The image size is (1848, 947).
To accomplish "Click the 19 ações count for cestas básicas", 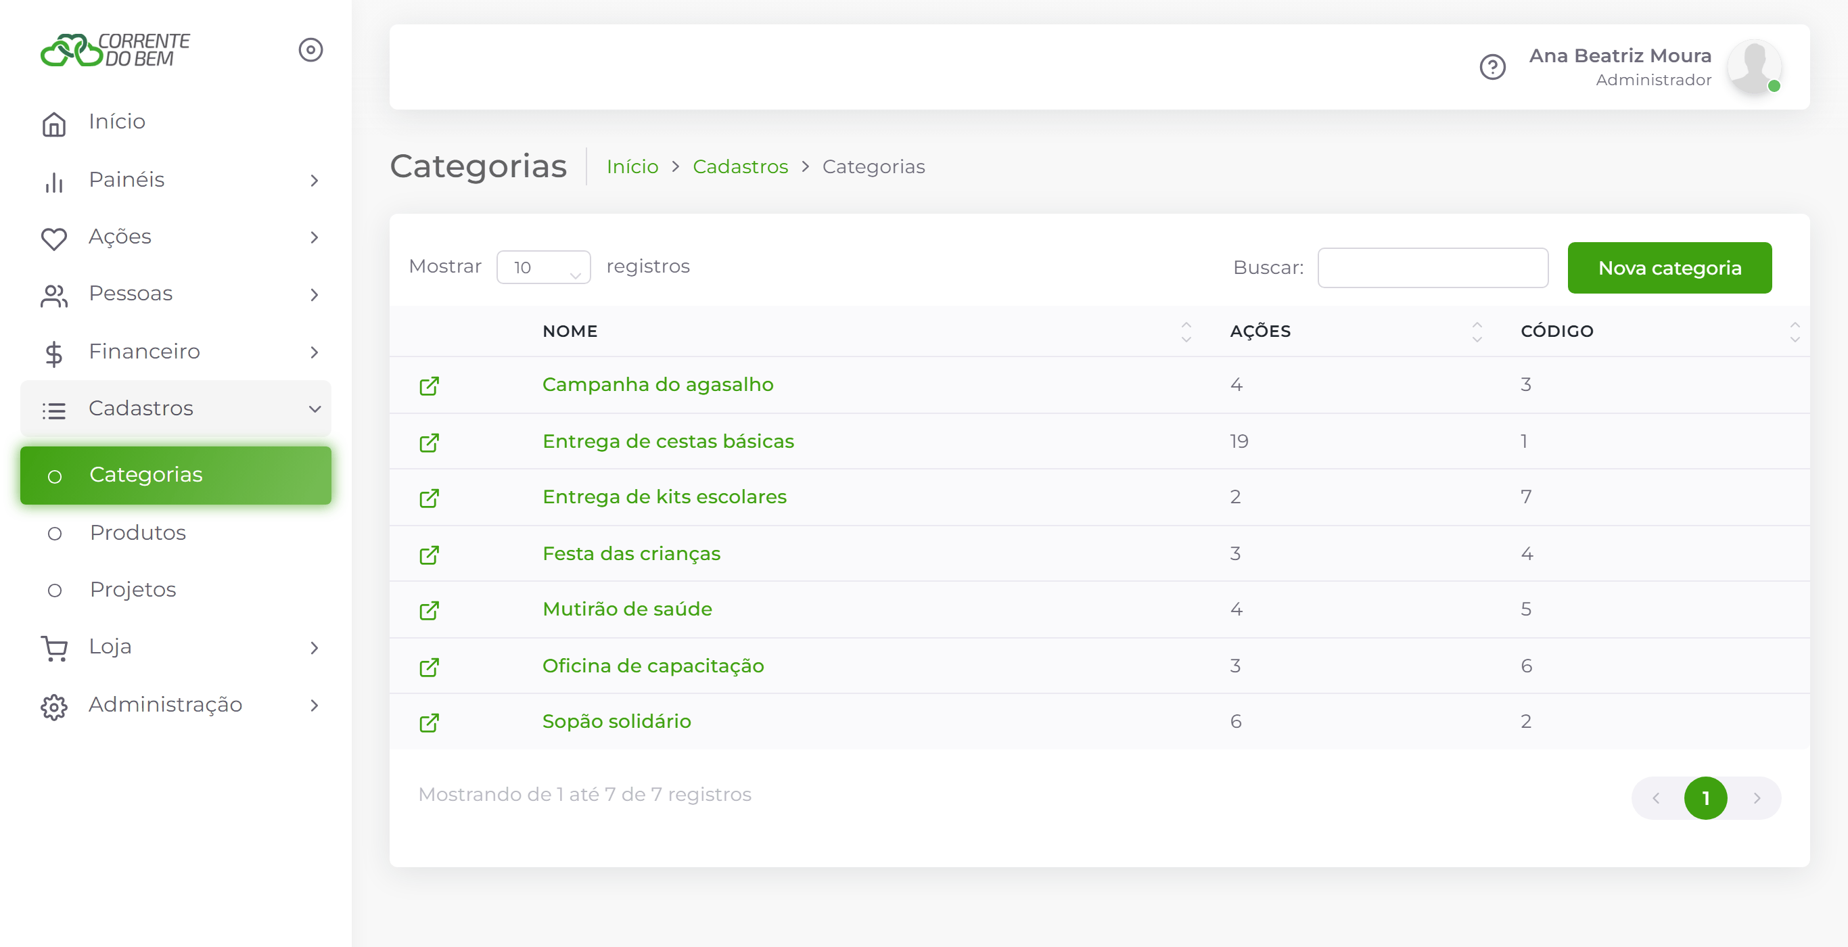I will 1239,441.
